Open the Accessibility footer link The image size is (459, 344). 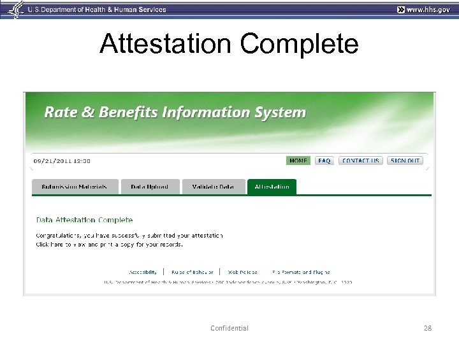point(143,272)
